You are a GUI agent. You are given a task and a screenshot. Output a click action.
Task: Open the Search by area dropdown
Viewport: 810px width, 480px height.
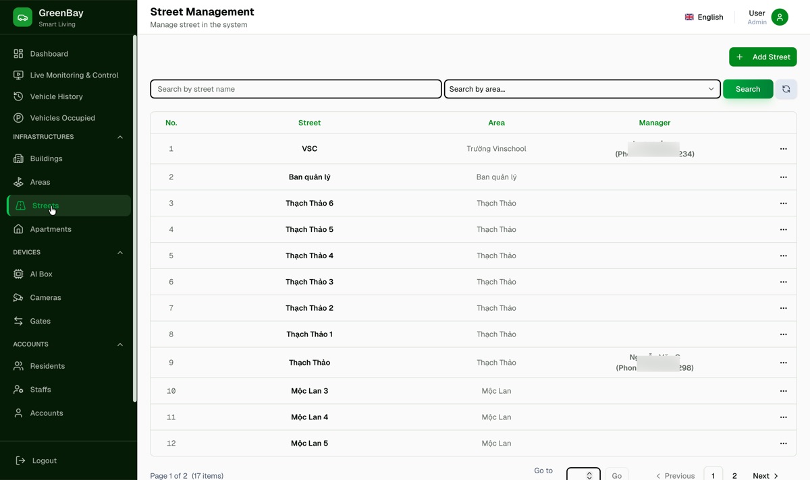pyautogui.click(x=583, y=89)
